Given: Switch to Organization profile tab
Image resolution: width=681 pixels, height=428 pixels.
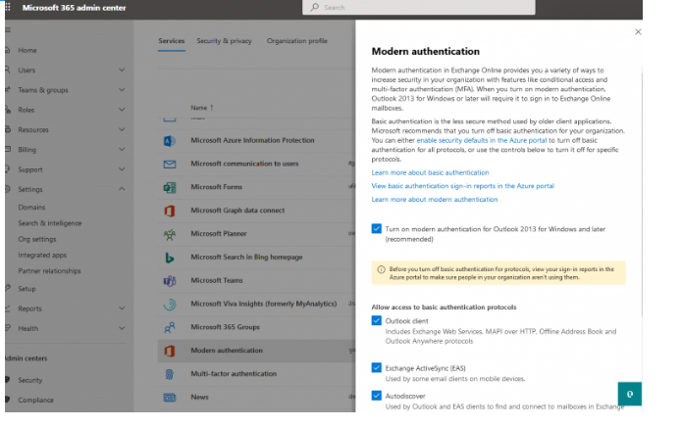Looking at the screenshot, I should [x=297, y=41].
